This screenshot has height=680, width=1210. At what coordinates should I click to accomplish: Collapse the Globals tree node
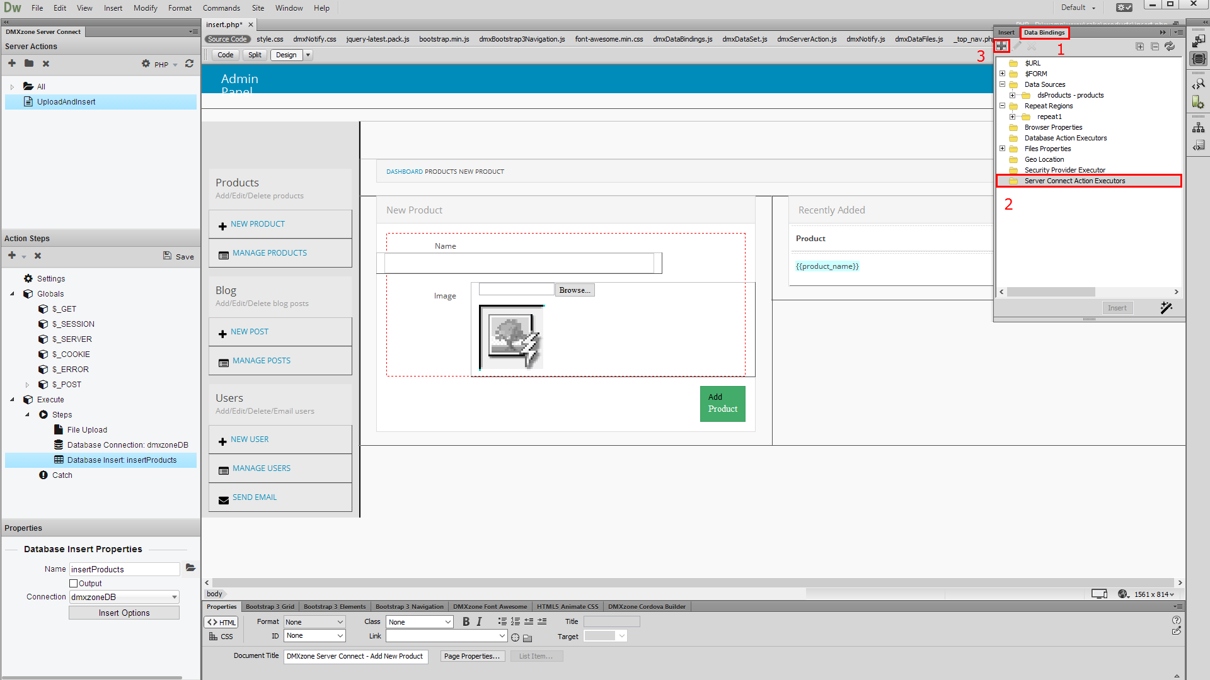tap(12, 293)
